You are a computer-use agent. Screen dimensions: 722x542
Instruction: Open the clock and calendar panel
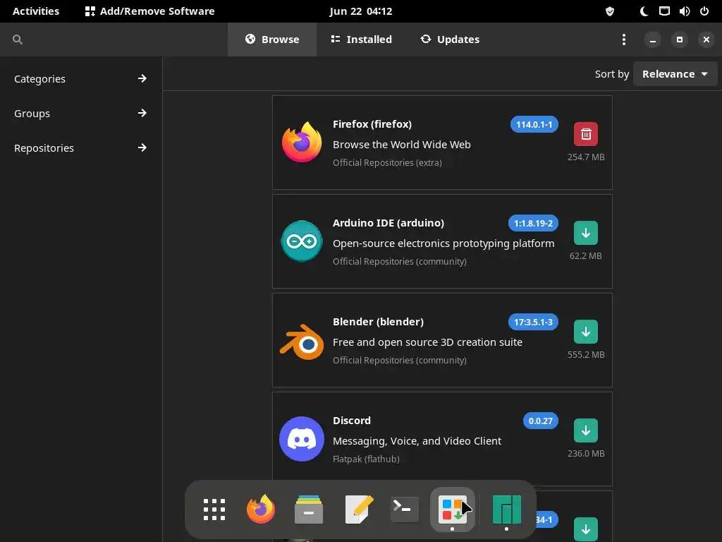(360, 11)
